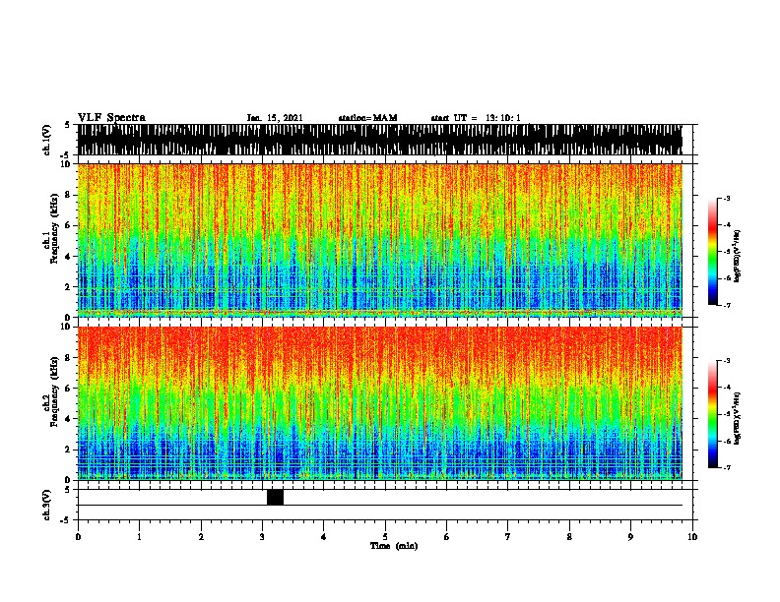Viewport: 780px width, 602px height.
Task: Click the "8" kHz tick of ch.1 spectrogram
Action: pos(69,195)
